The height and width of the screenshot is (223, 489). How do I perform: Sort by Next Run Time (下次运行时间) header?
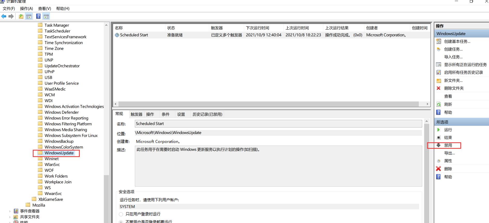pyautogui.click(x=263, y=28)
